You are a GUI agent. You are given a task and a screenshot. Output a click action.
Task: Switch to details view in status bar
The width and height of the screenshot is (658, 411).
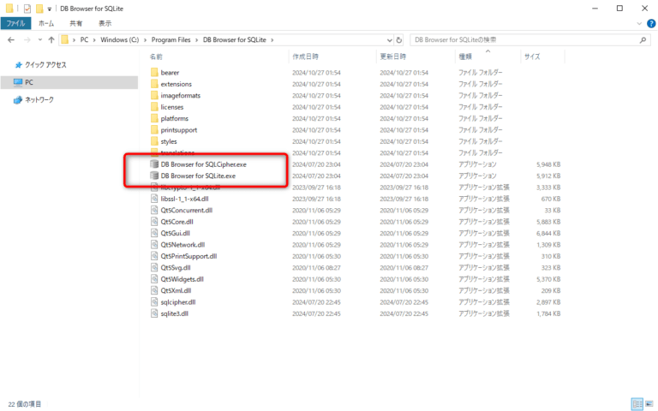pos(637,403)
